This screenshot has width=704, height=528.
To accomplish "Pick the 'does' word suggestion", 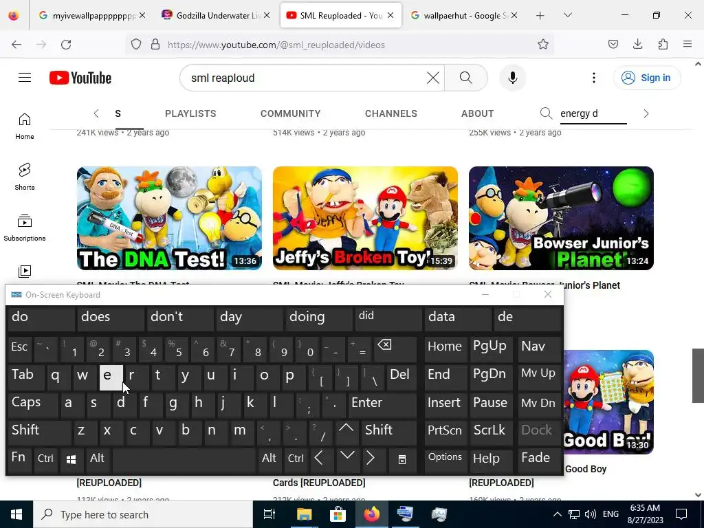I will [x=111, y=318].
